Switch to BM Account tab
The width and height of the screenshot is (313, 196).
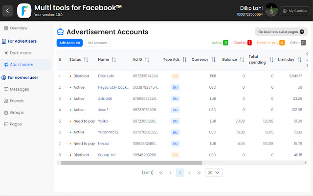97,43
